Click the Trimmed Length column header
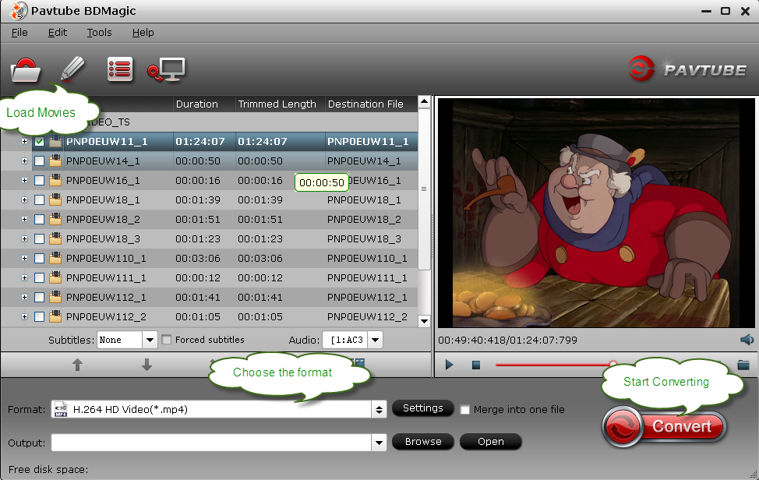Viewport: 759px width, 480px height. tap(281, 104)
